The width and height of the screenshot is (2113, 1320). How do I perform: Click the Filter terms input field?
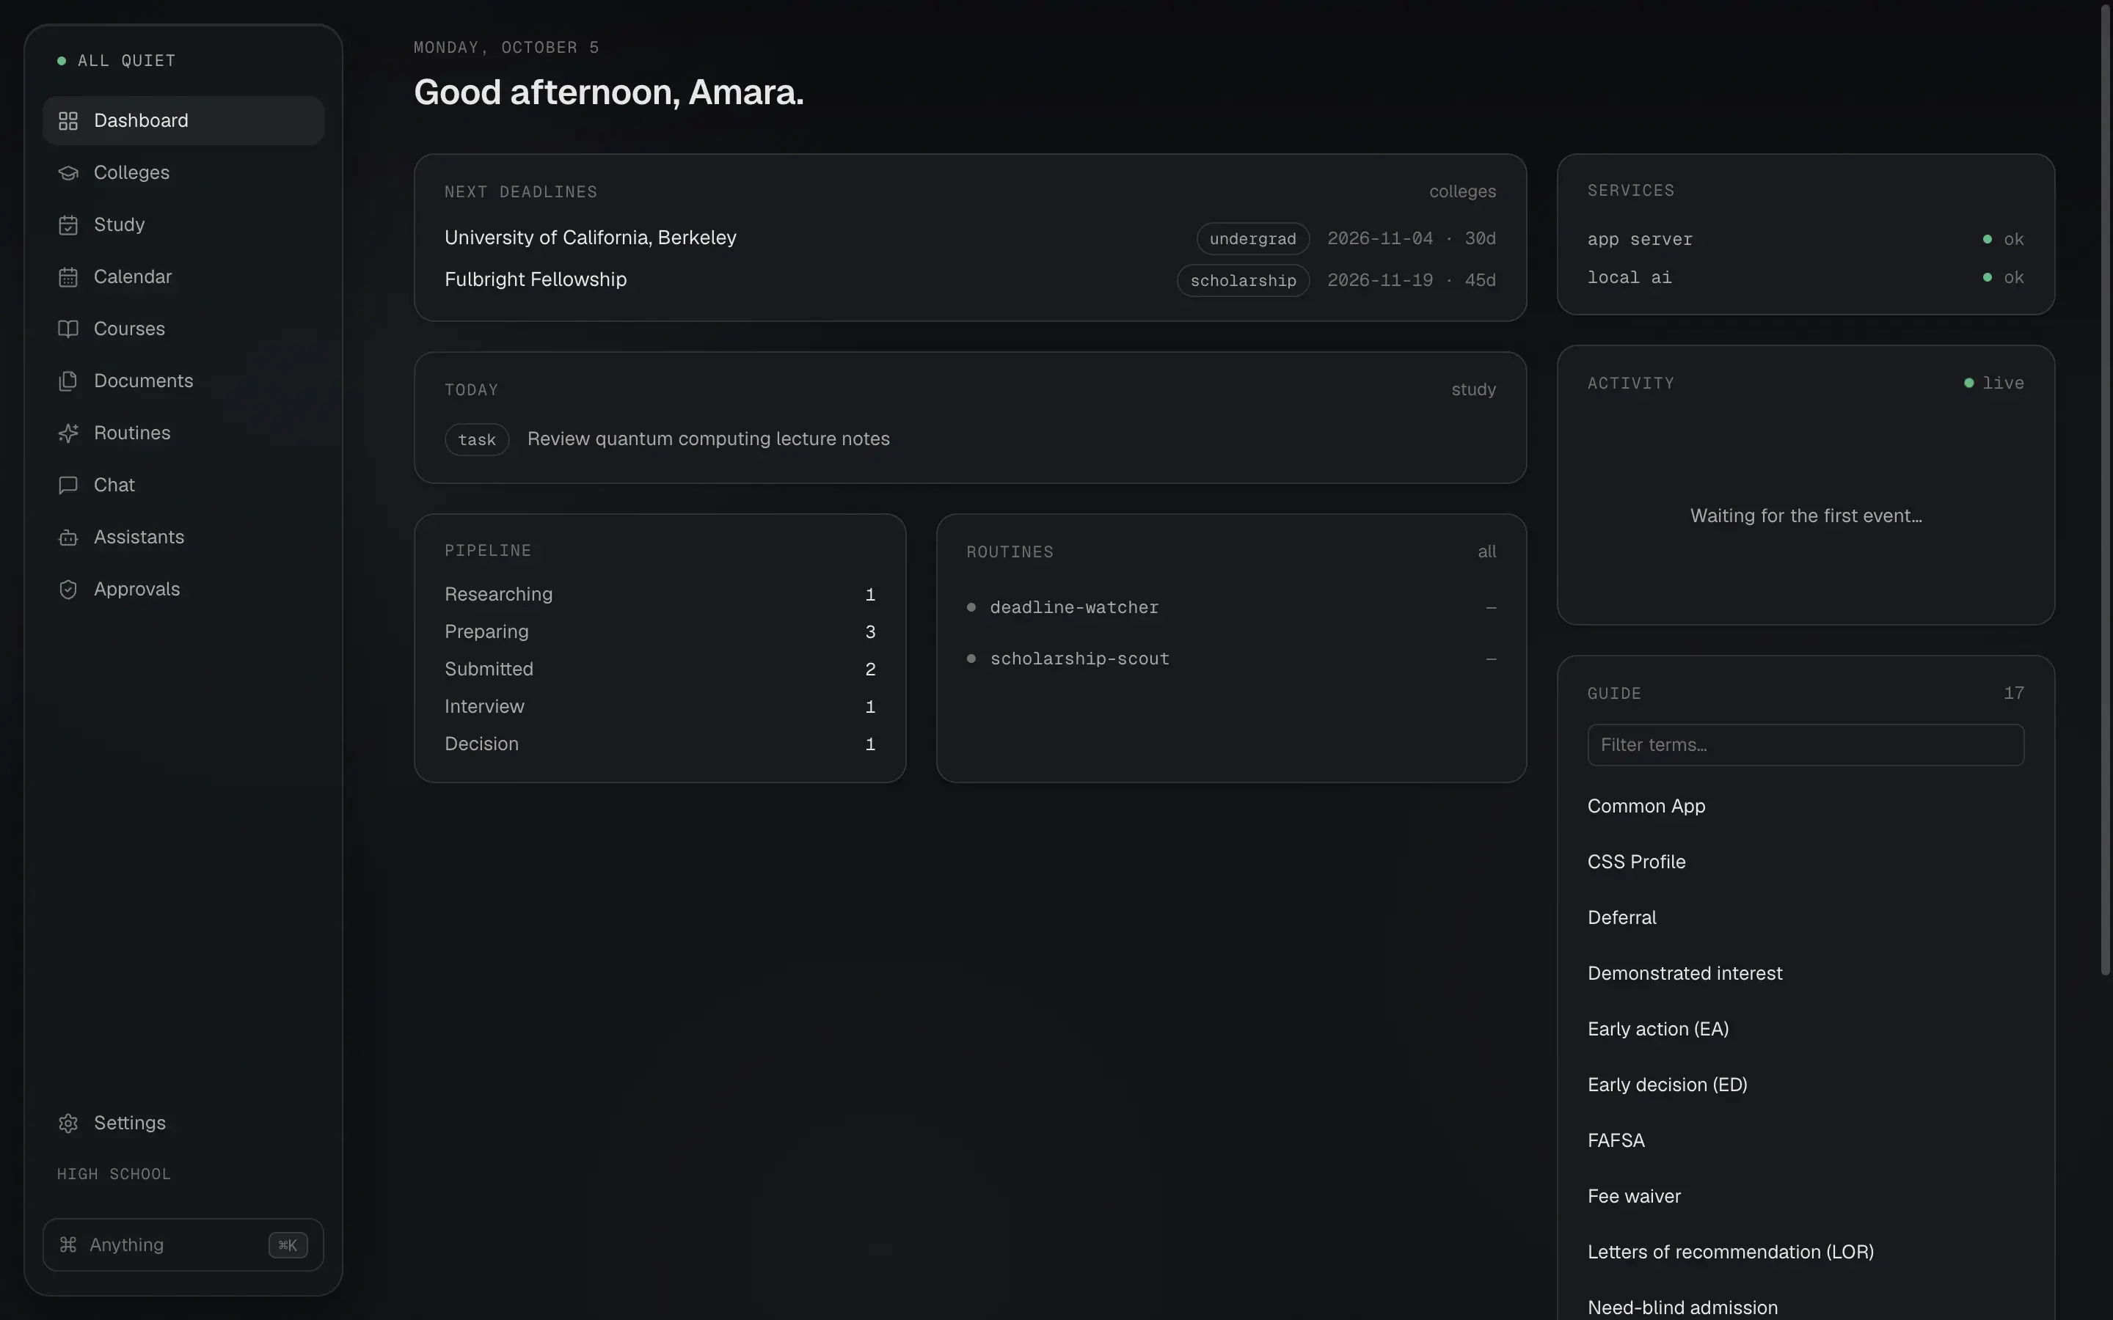point(1805,744)
